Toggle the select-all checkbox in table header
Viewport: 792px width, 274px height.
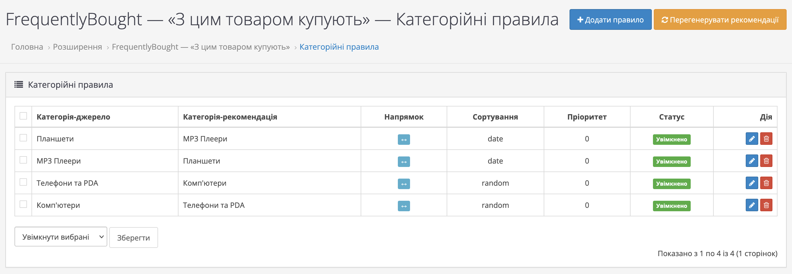coord(23,116)
